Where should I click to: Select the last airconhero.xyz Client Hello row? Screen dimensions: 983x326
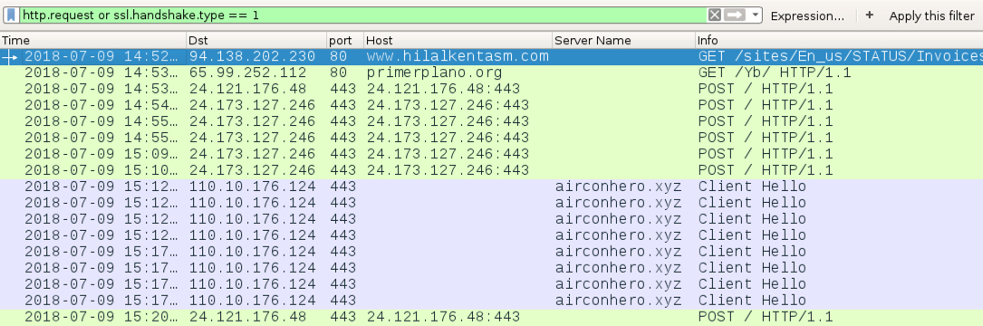(x=491, y=301)
